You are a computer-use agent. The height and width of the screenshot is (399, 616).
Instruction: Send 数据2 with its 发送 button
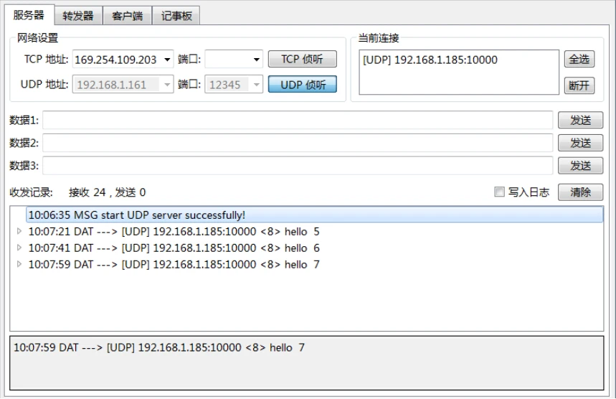[x=581, y=143]
